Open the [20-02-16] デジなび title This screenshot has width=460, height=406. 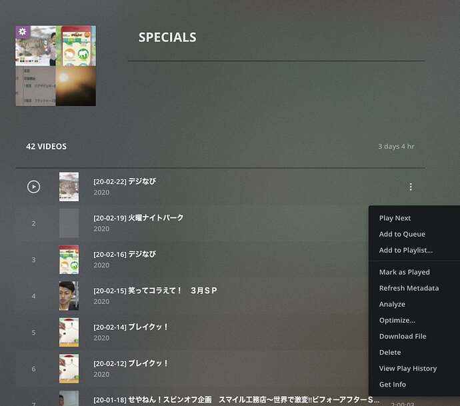[x=125, y=255]
